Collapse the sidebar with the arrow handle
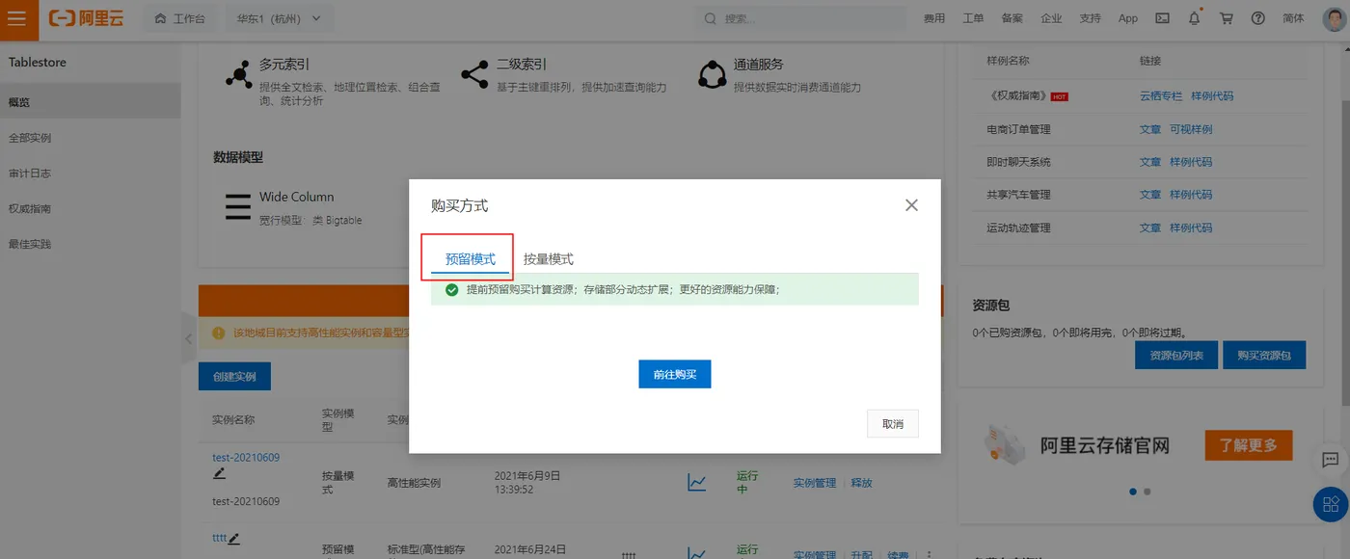1350x559 pixels. pyautogui.click(x=188, y=338)
